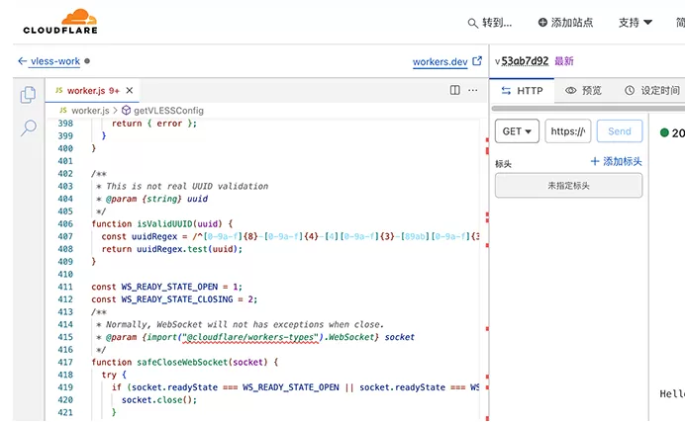Click line number 414
685x422 pixels.
(x=65, y=325)
